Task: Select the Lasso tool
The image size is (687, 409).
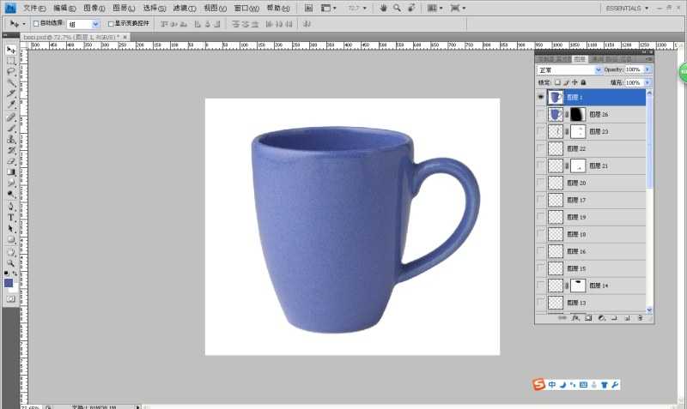Action: [11, 71]
